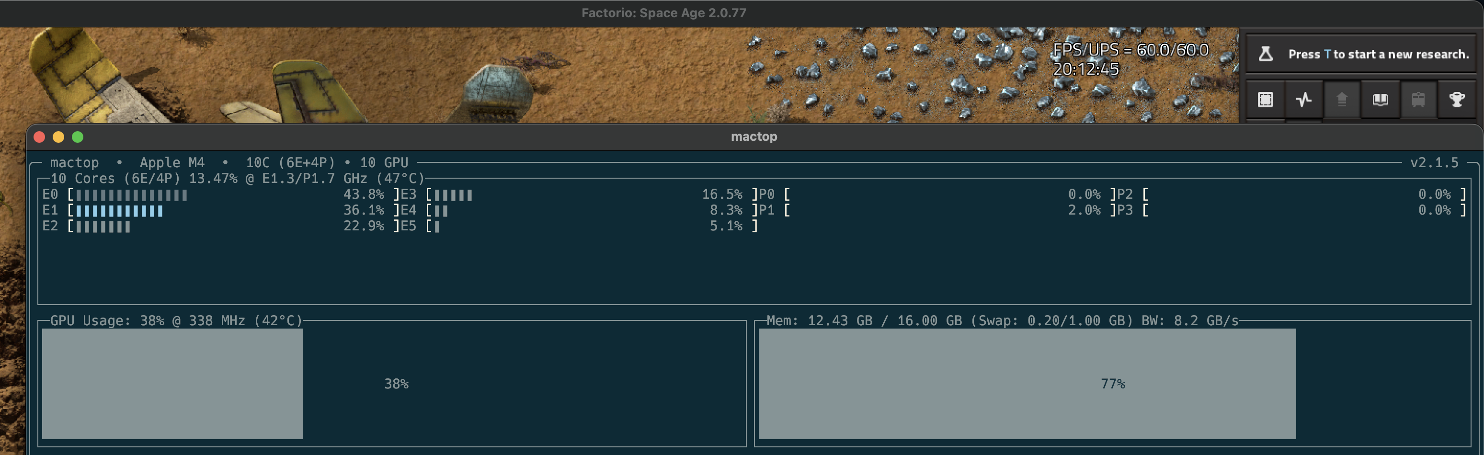Click the E0 core usage bar
The image size is (1484, 455).
[131, 195]
